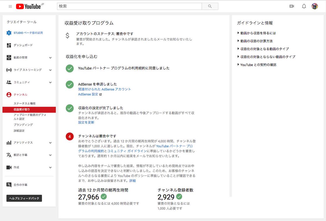Expand the 作成 section chevron

[x=50, y=168]
